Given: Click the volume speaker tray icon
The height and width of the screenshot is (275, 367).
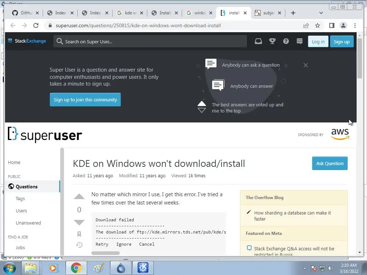Looking at the screenshot, I should click(331, 269).
